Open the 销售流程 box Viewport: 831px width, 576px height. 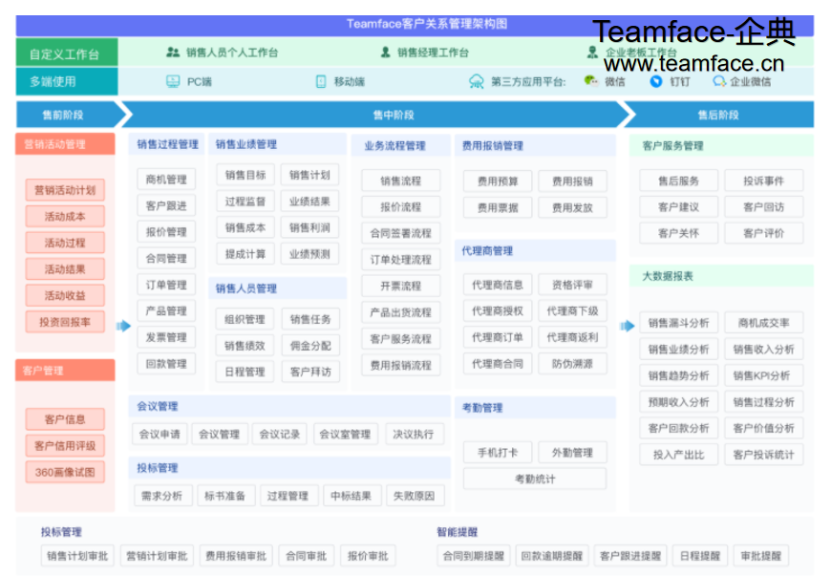click(400, 181)
